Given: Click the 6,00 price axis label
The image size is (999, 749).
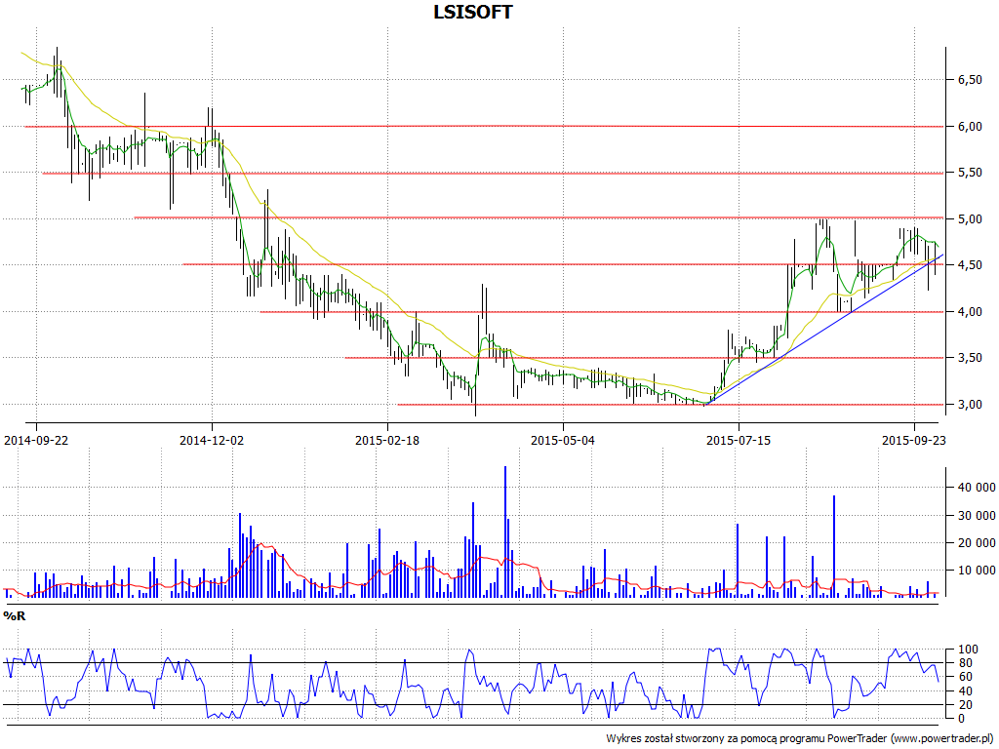Looking at the screenshot, I should coord(970,127).
